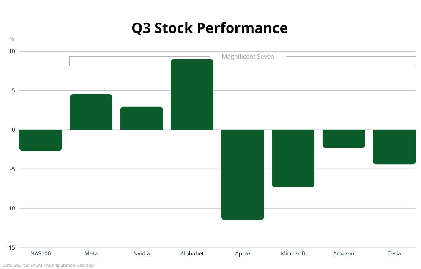The height and width of the screenshot is (269, 421).
Task: Click the NAS100 bar in the chart
Action: (41, 140)
